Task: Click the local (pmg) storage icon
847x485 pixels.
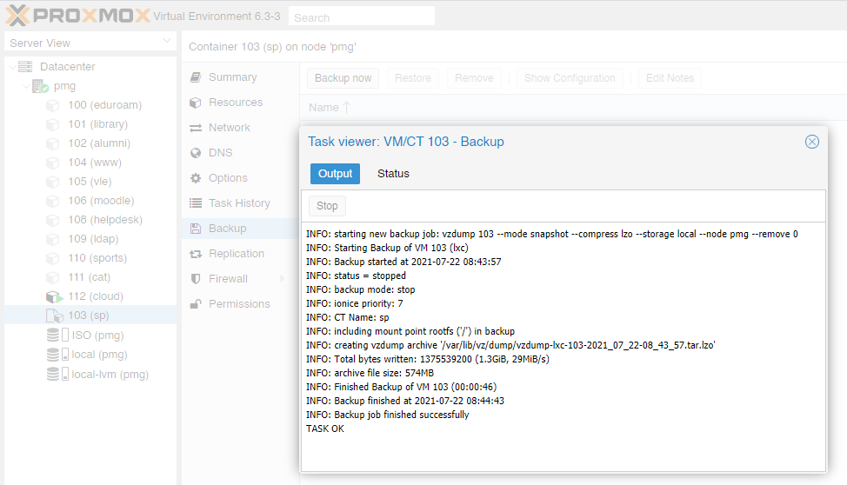Action: (x=57, y=355)
